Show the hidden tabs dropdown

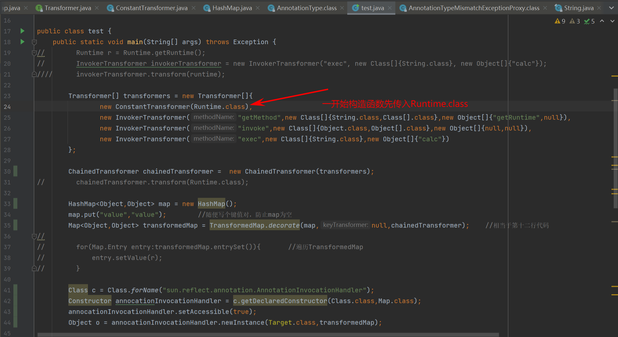tap(611, 8)
